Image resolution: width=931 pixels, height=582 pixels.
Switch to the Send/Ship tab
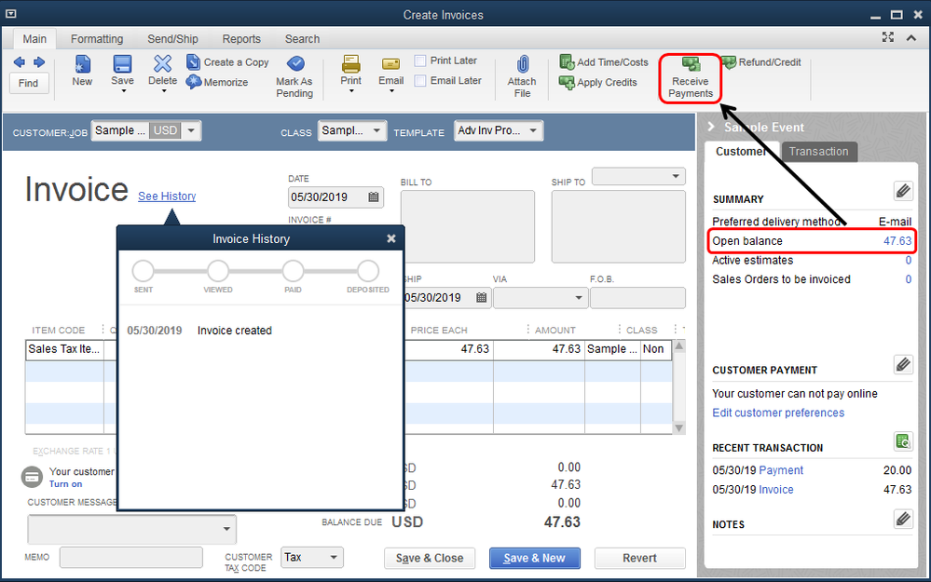tap(172, 39)
